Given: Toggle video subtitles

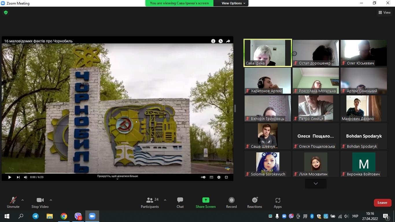Looking at the screenshot, I should [211, 177].
